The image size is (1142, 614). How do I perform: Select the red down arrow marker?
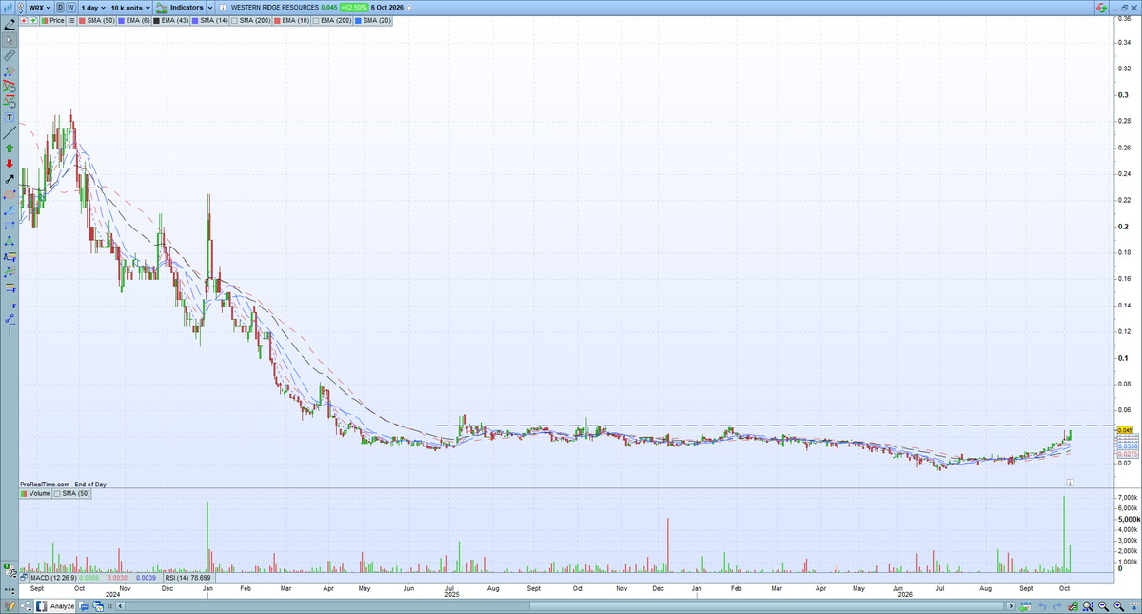(10, 163)
